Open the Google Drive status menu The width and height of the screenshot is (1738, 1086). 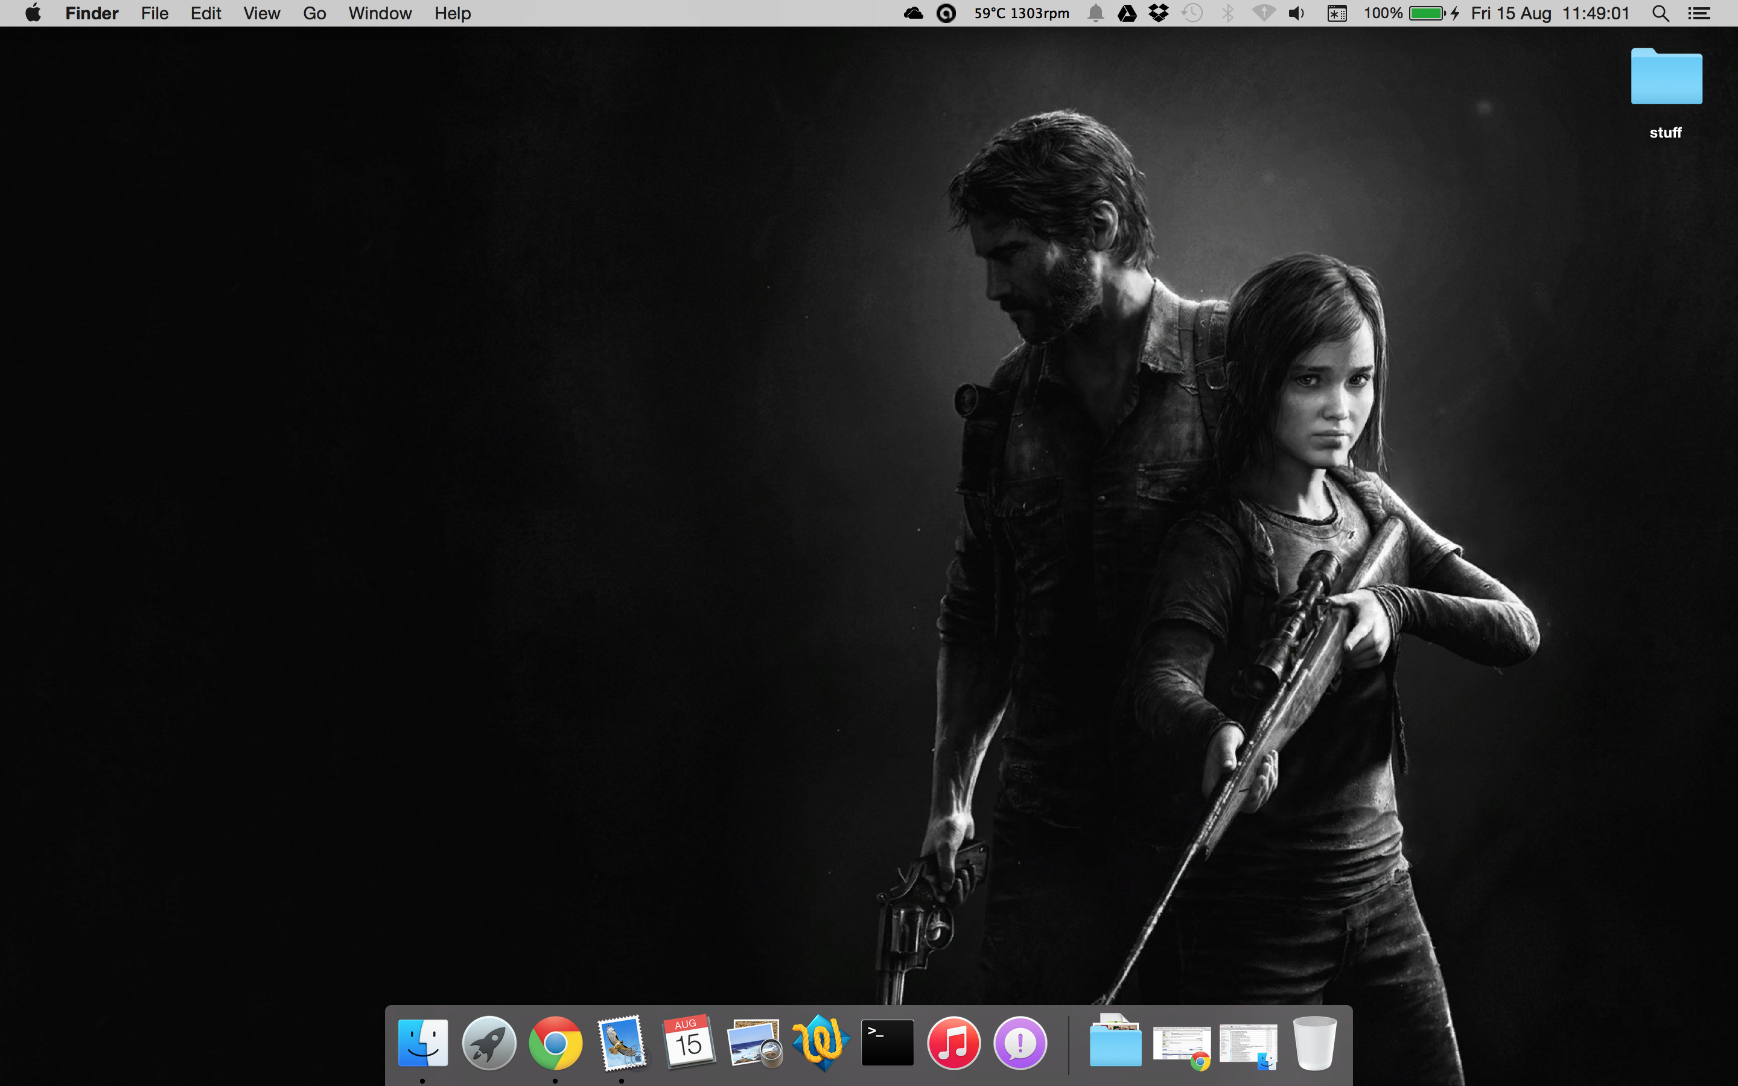(1127, 13)
